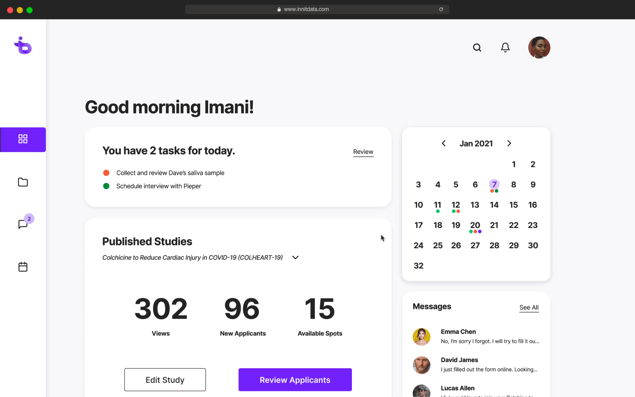Select January 20 in the calendar
Viewport: 635px width, 397px height.
coord(475,225)
